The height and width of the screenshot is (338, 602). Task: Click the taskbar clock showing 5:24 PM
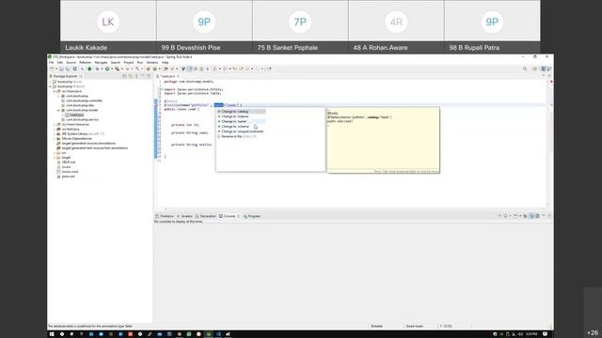point(531,334)
